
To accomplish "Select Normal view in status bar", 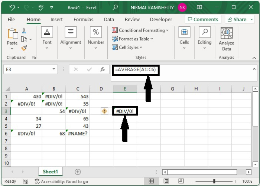I will click(x=151, y=181).
